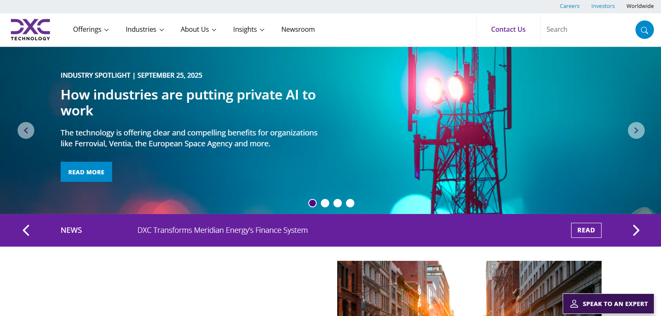The height and width of the screenshot is (316, 661).
Task: Show next news item in purple bar
Action: [x=636, y=230]
